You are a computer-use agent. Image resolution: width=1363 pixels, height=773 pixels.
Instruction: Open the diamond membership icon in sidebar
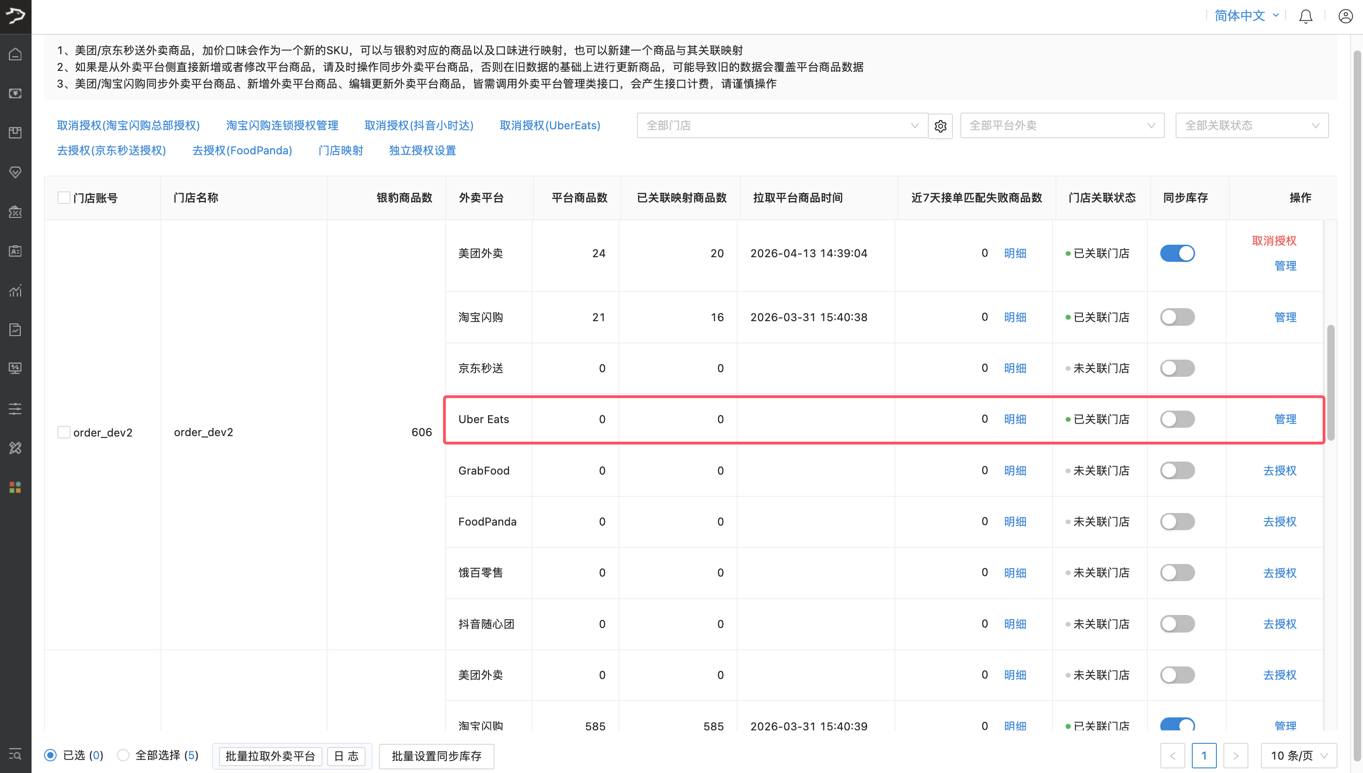pos(15,172)
